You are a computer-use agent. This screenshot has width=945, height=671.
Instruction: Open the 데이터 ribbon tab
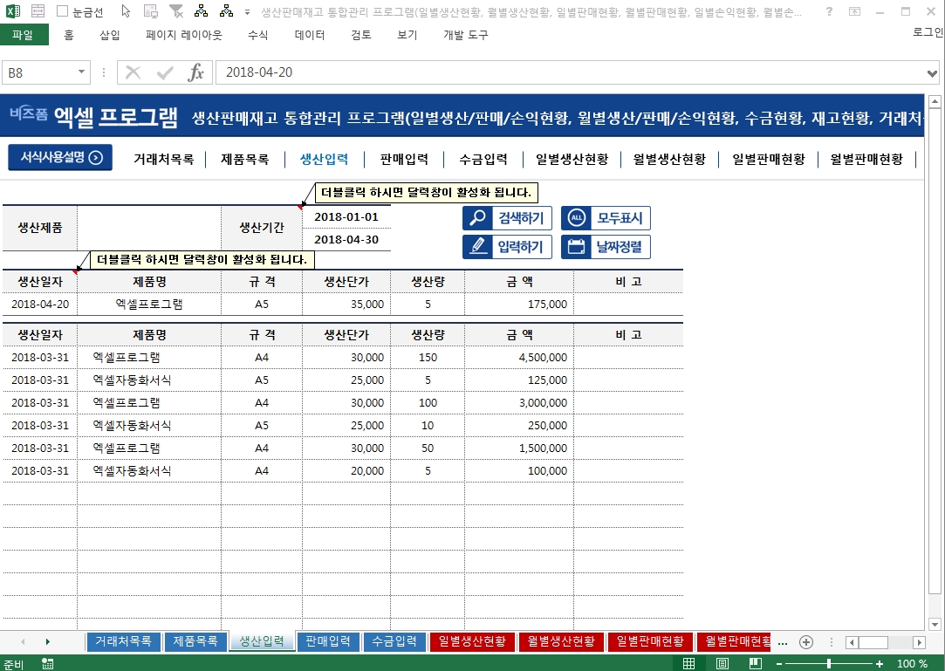(310, 35)
